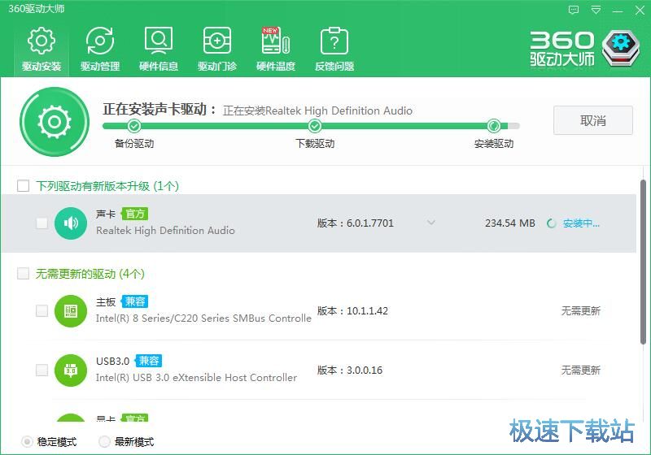Switch to the 硬件信息 tab label
Viewport: 651px width, 455px height.
(x=159, y=67)
